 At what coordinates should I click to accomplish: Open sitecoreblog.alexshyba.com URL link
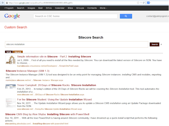(37, 124)
